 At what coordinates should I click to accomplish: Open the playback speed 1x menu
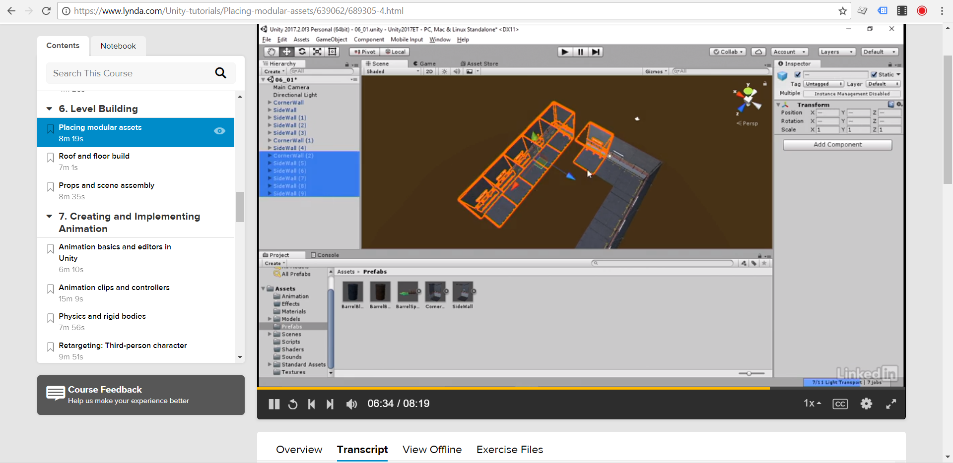tap(812, 404)
